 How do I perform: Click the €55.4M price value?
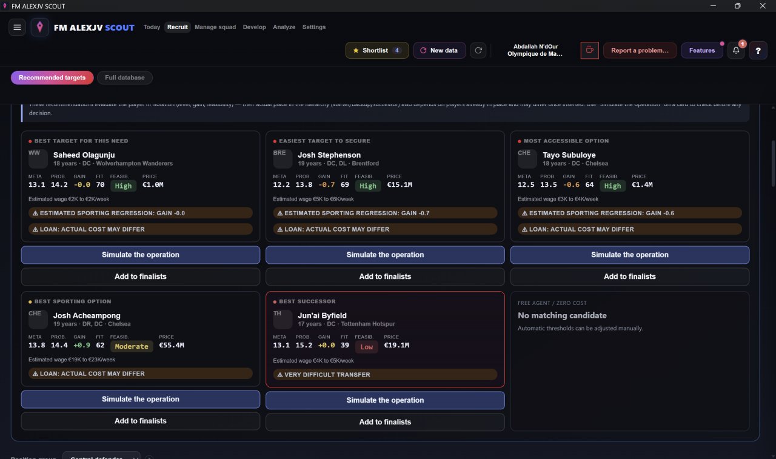(172, 346)
